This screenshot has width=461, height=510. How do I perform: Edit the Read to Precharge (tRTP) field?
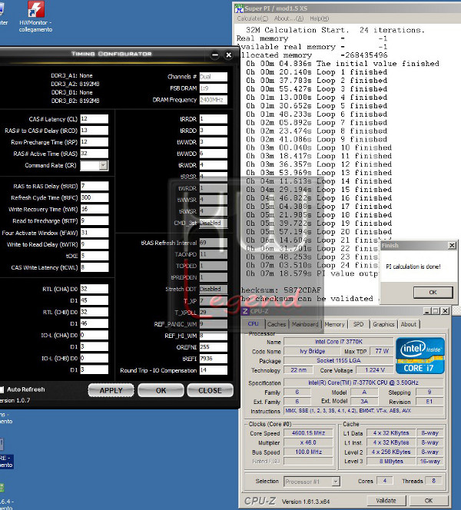point(95,220)
